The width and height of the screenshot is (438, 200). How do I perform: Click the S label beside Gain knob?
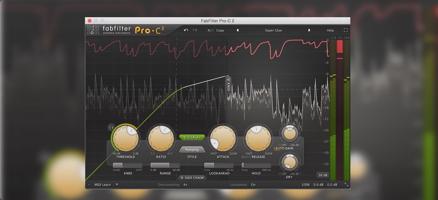[x=300, y=145]
